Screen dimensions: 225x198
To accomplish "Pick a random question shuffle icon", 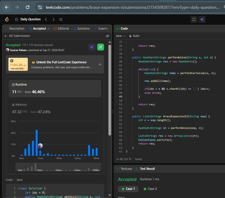I will (x=61, y=19).
